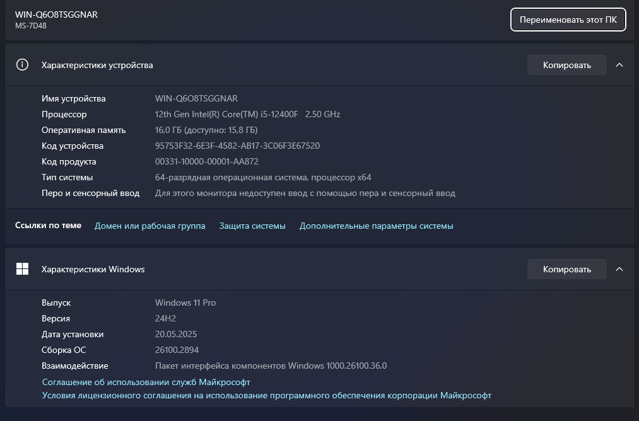Select the Оперативная память label
The height and width of the screenshot is (421, 639).
83,130
